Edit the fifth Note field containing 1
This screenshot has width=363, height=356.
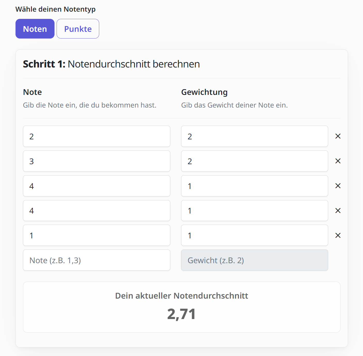pos(96,236)
